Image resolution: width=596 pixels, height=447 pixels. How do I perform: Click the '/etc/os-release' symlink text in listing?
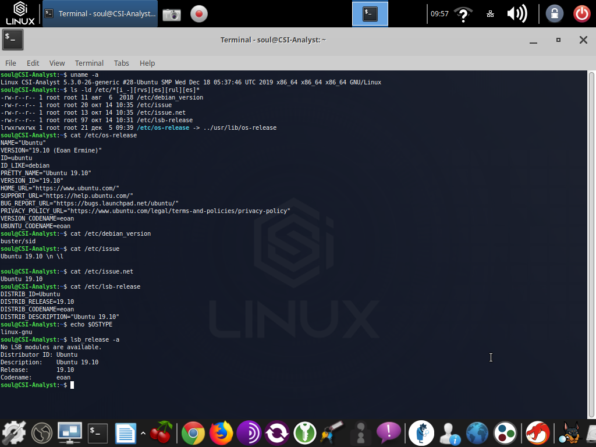coord(163,127)
